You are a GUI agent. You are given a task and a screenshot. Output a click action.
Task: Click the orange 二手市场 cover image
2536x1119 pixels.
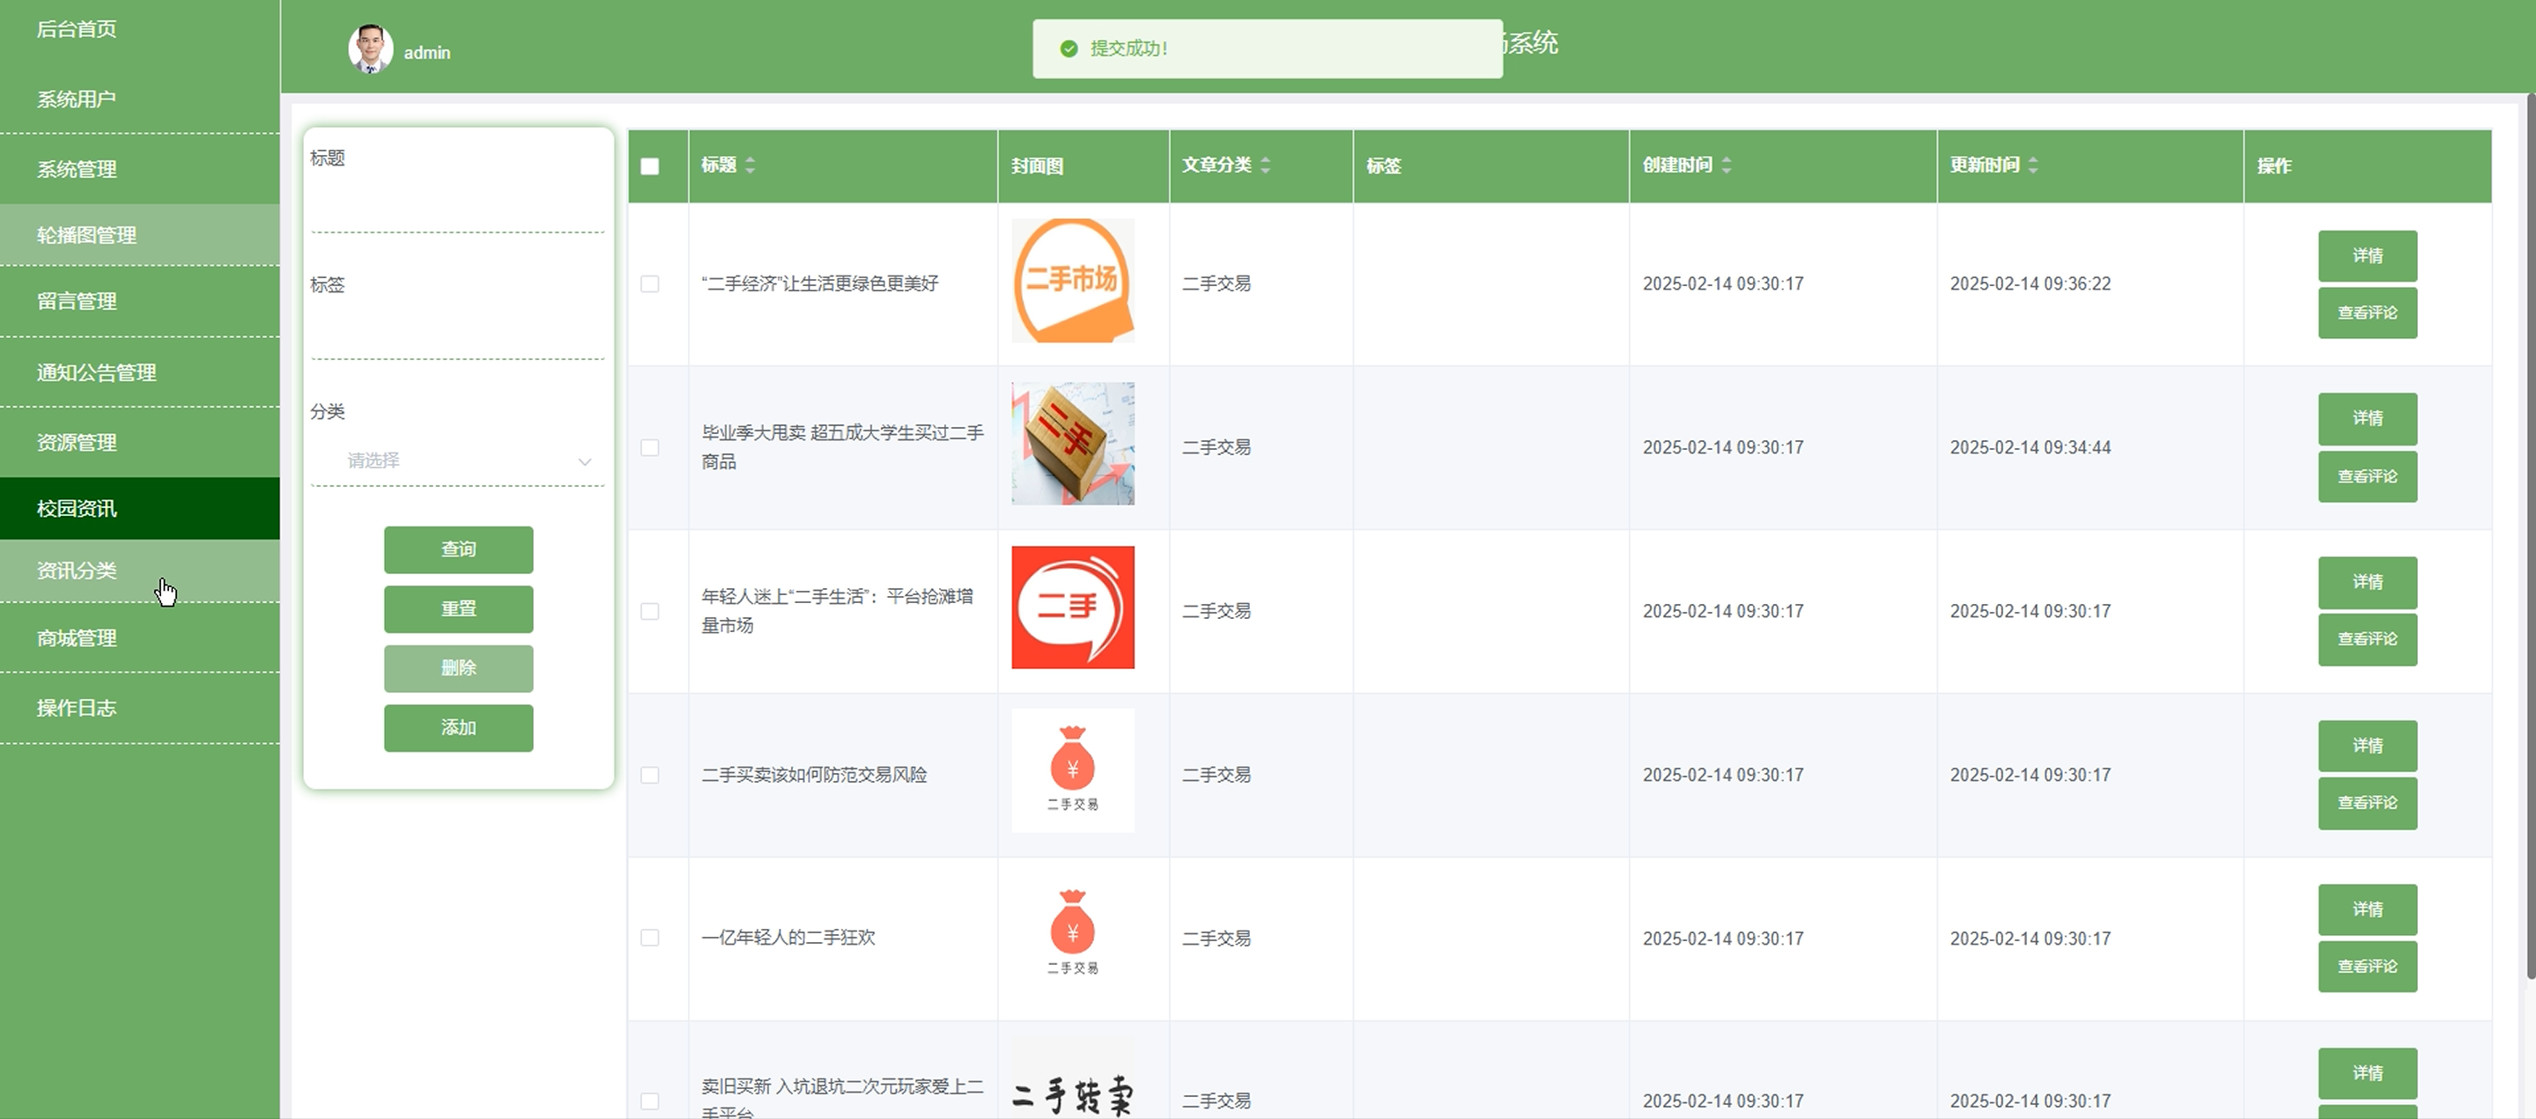coord(1072,282)
